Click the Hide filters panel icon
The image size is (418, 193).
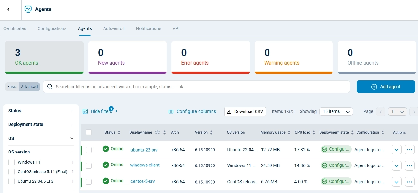click(85, 111)
